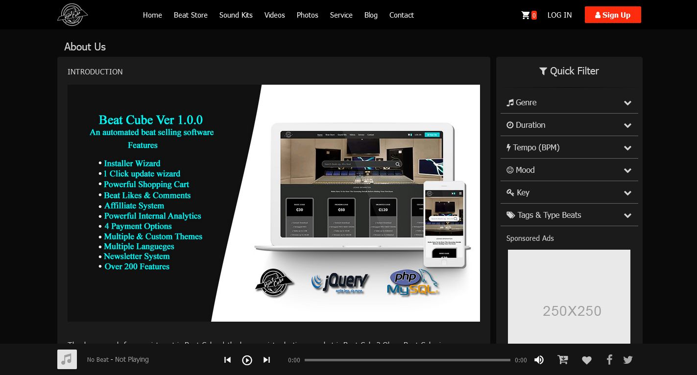Expand the Tempo (BPM) filter
This screenshot has width=697, height=375.
coord(569,147)
